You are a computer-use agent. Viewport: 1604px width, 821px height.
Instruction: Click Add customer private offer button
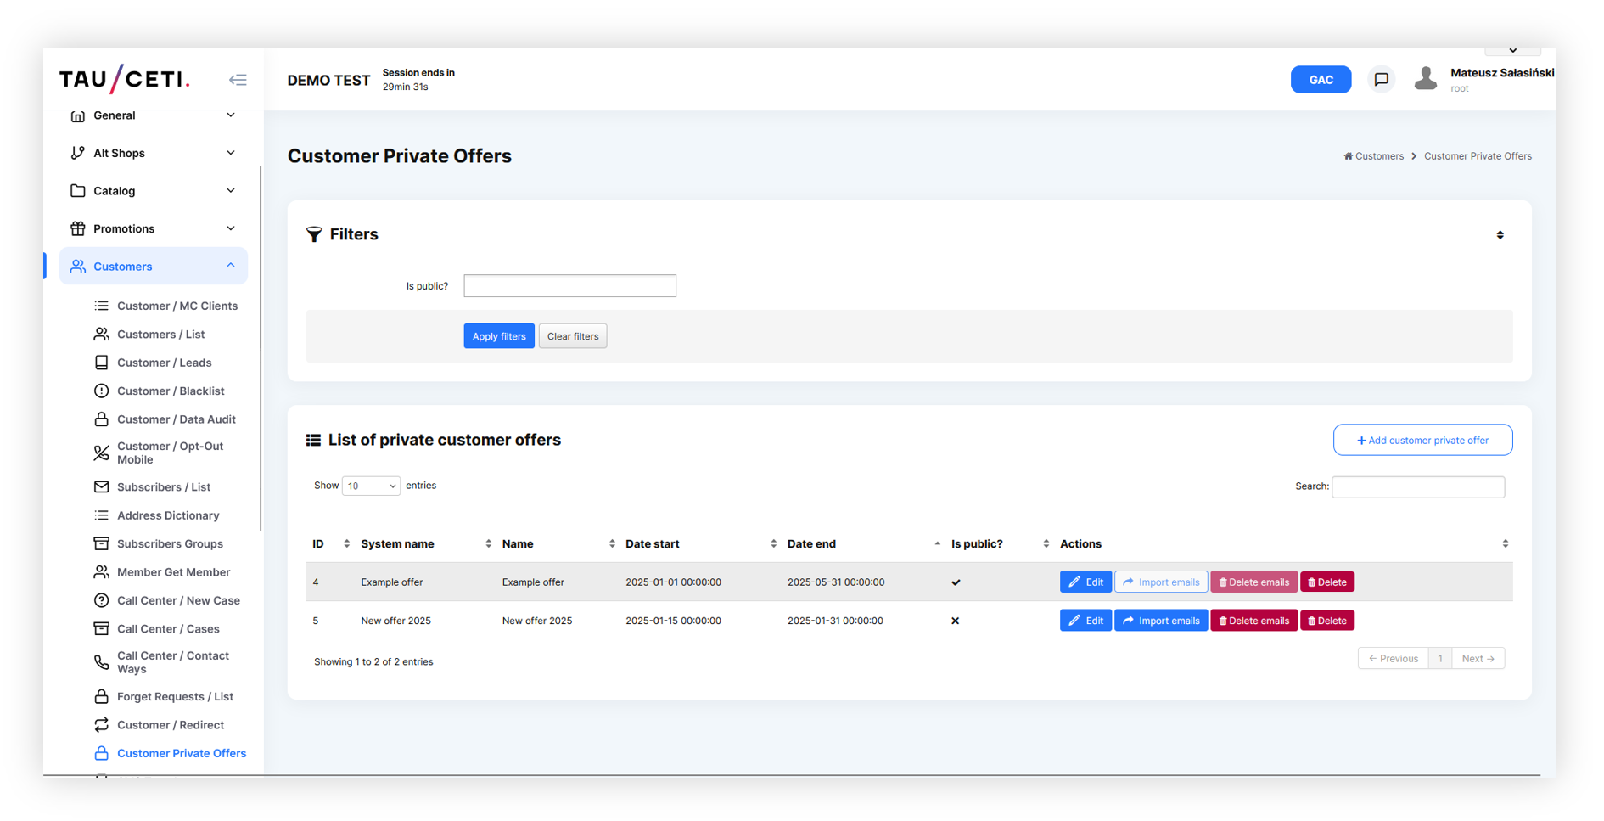click(x=1422, y=441)
